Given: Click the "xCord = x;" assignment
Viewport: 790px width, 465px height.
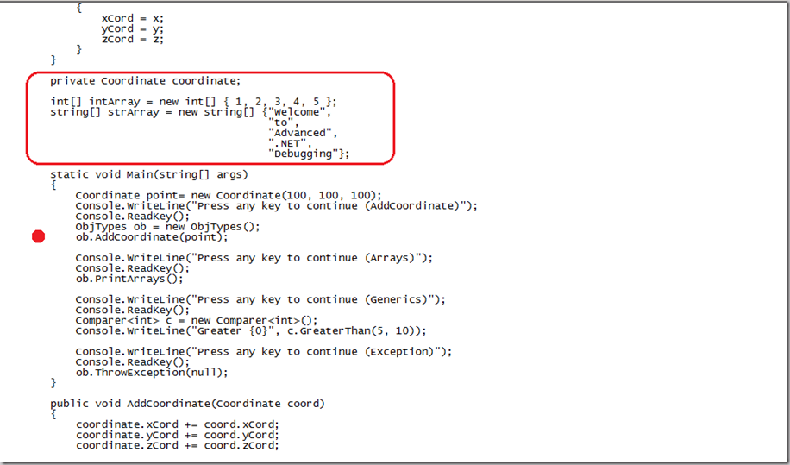Looking at the screenshot, I should pyautogui.click(x=132, y=18).
